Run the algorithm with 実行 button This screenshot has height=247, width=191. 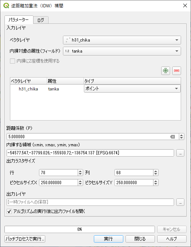[x=108, y=239]
